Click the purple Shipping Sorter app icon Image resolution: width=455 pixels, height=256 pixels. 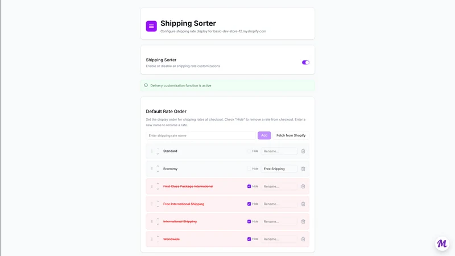(x=151, y=26)
